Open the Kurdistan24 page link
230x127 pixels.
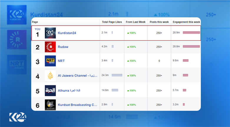(67, 33)
